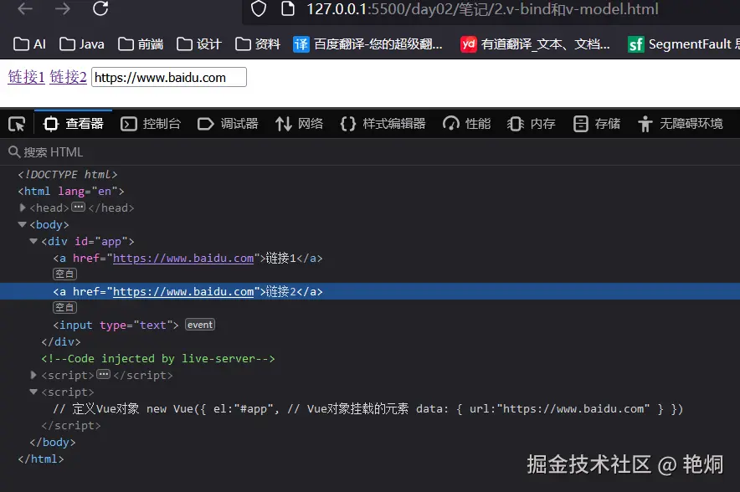Reload the page with refresh icon
The height and width of the screenshot is (492, 740).
coord(100,8)
